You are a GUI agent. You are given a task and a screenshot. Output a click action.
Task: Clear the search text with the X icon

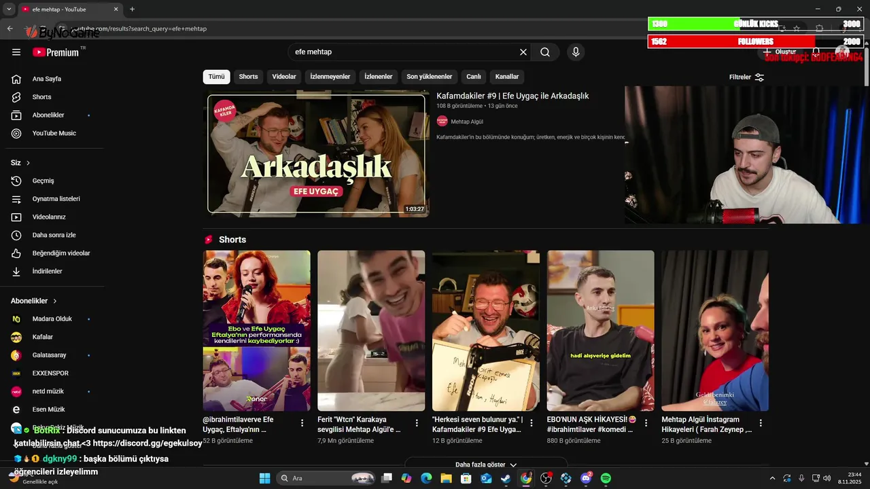[523, 52]
